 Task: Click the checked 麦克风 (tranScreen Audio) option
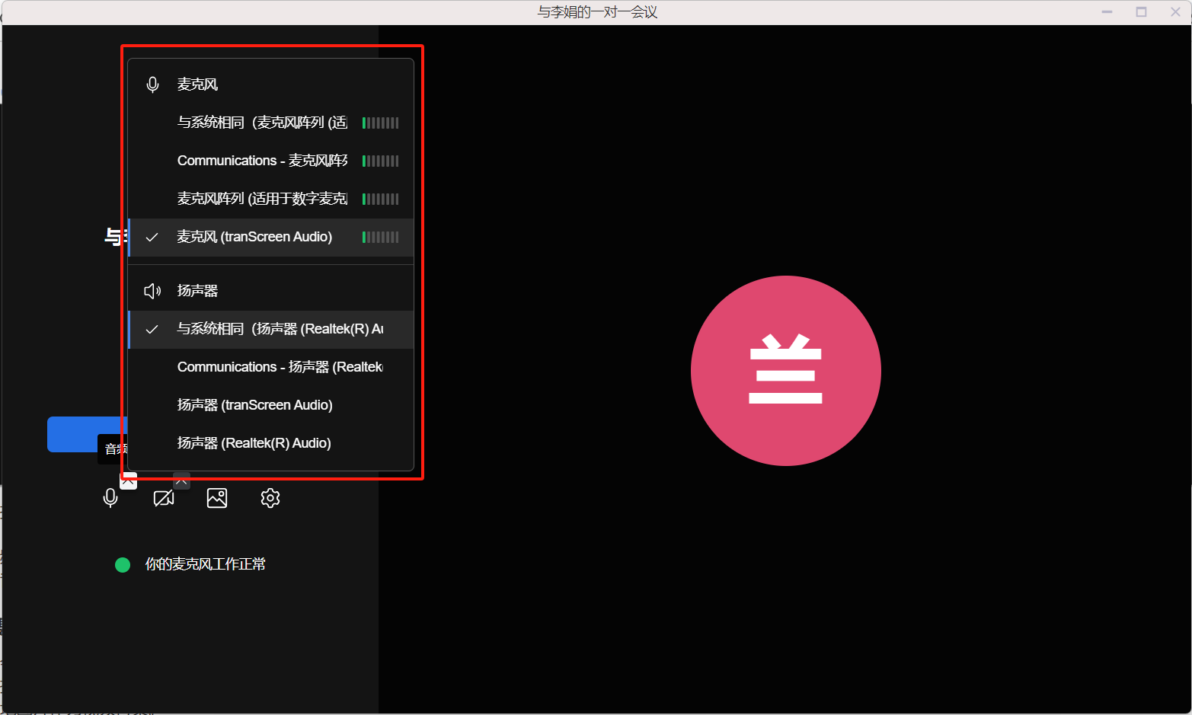click(254, 237)
